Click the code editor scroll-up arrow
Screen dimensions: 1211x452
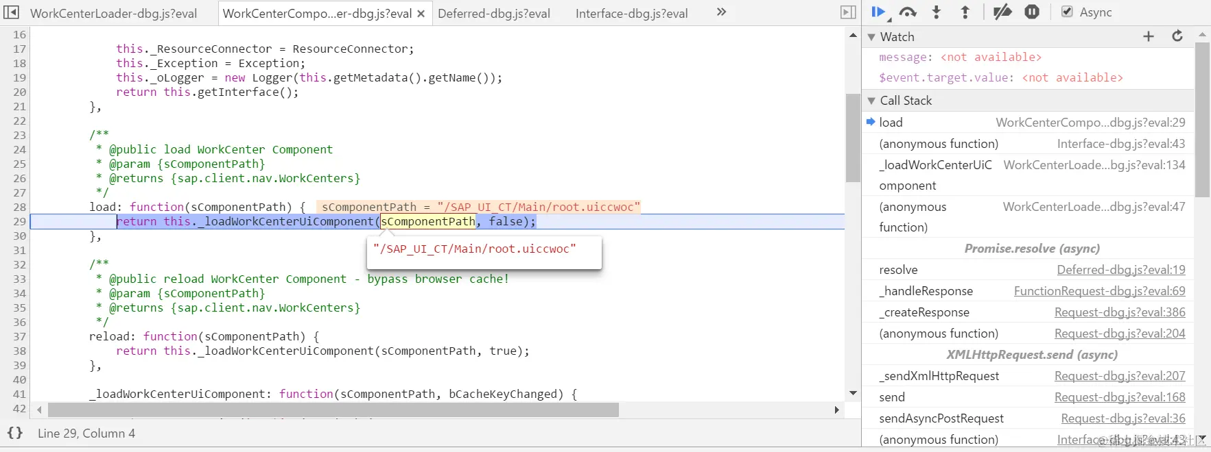pyautogui.click(x=853, y=35)
